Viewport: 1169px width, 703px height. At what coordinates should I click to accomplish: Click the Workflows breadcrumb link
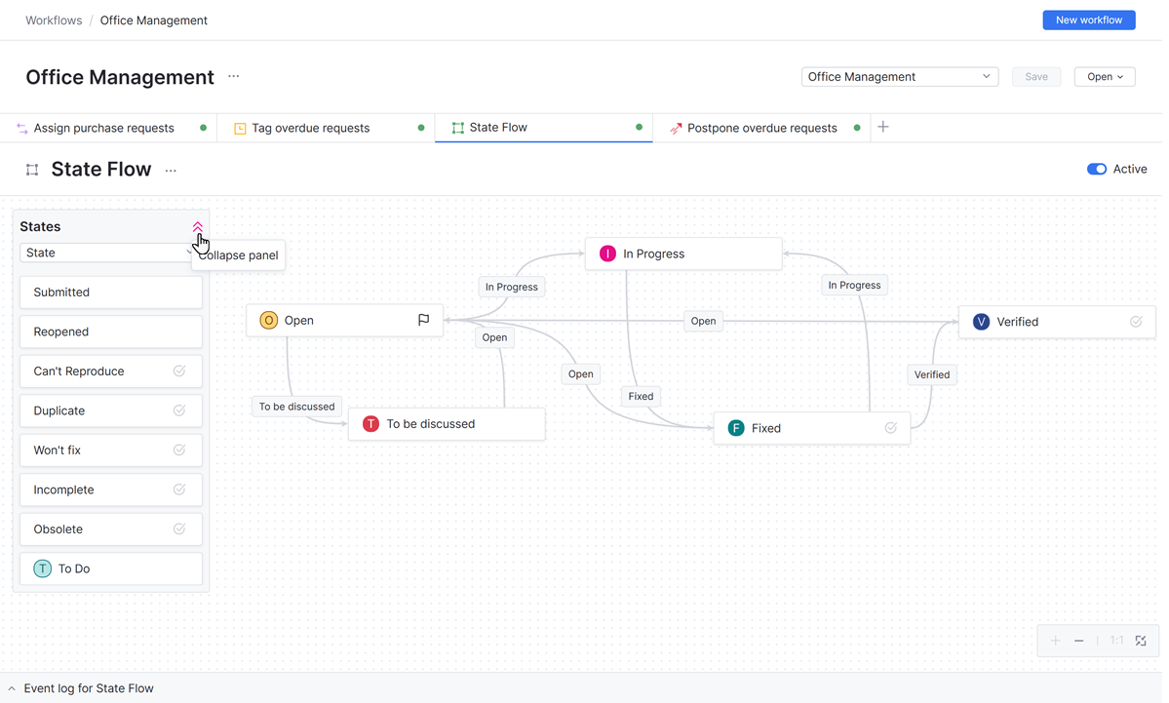pos(54,20)
